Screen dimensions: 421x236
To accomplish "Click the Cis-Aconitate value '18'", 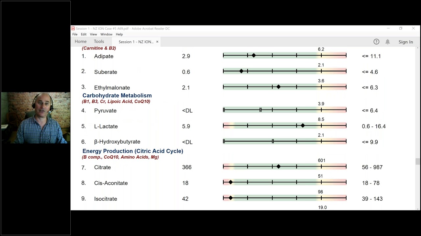I will pos(185,183).
